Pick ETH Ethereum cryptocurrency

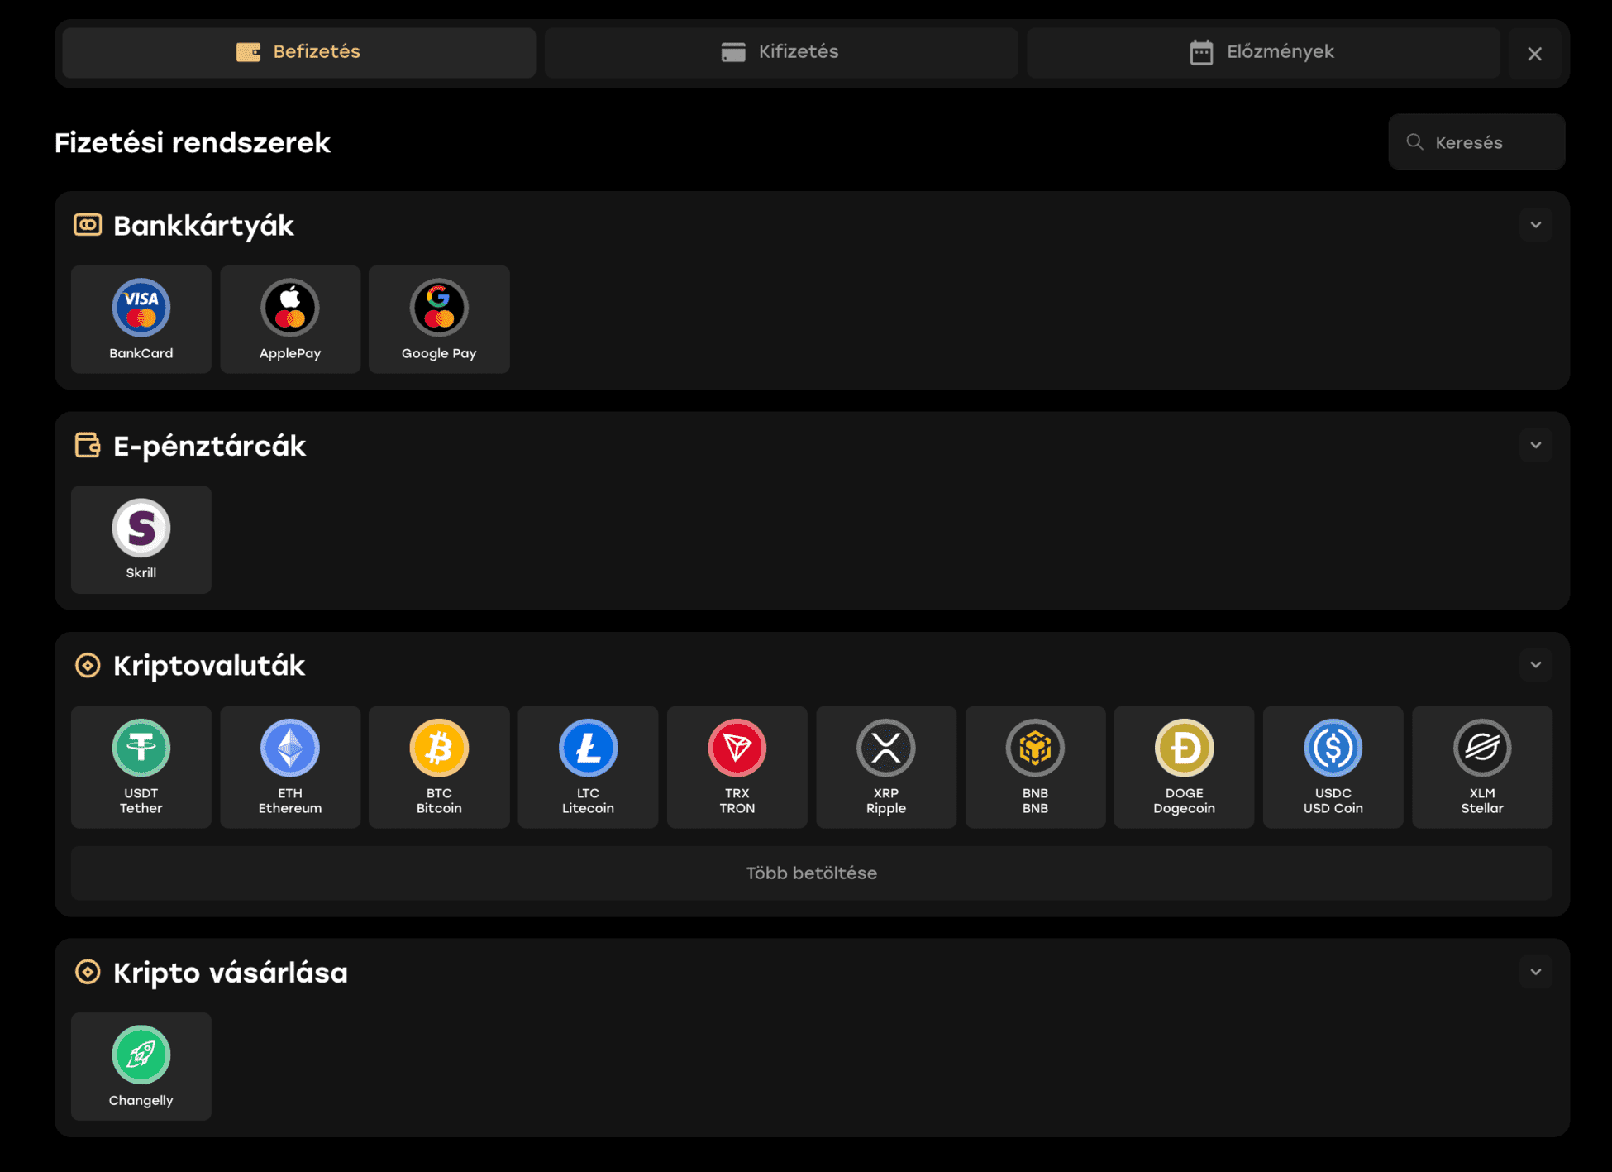tap(290, 767)
